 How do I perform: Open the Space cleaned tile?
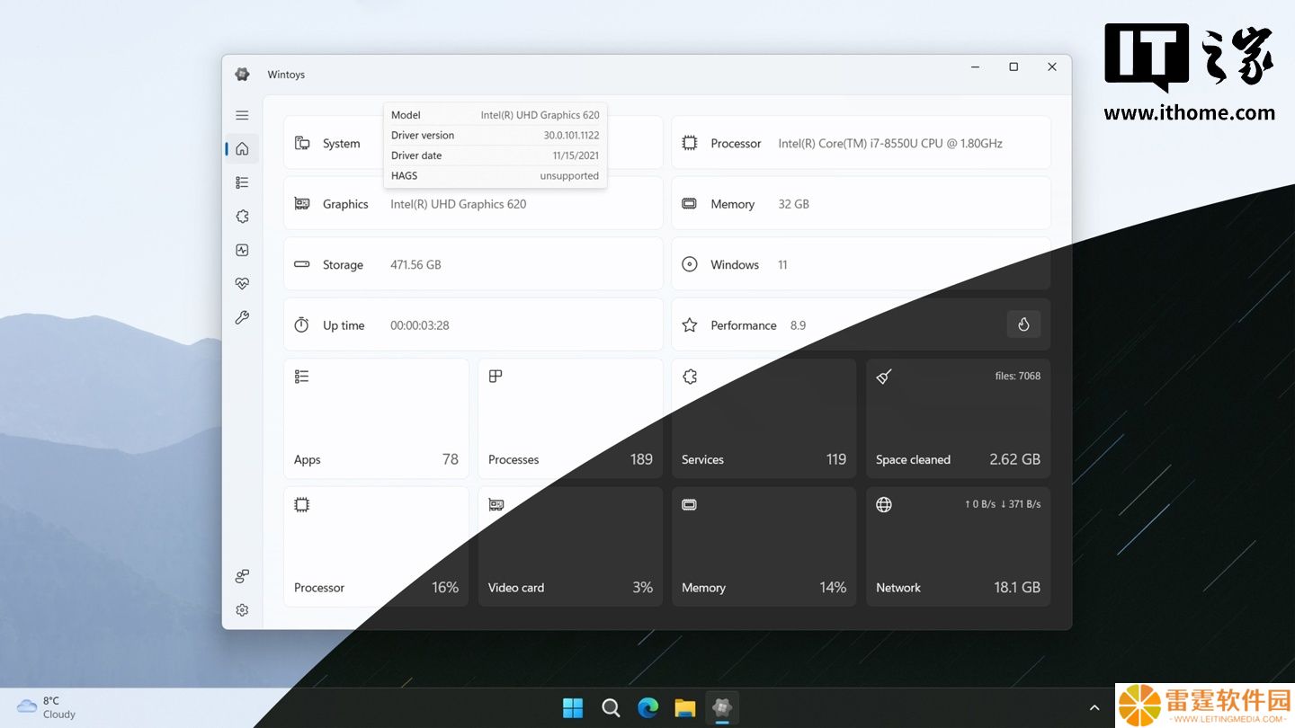point(958,419)
